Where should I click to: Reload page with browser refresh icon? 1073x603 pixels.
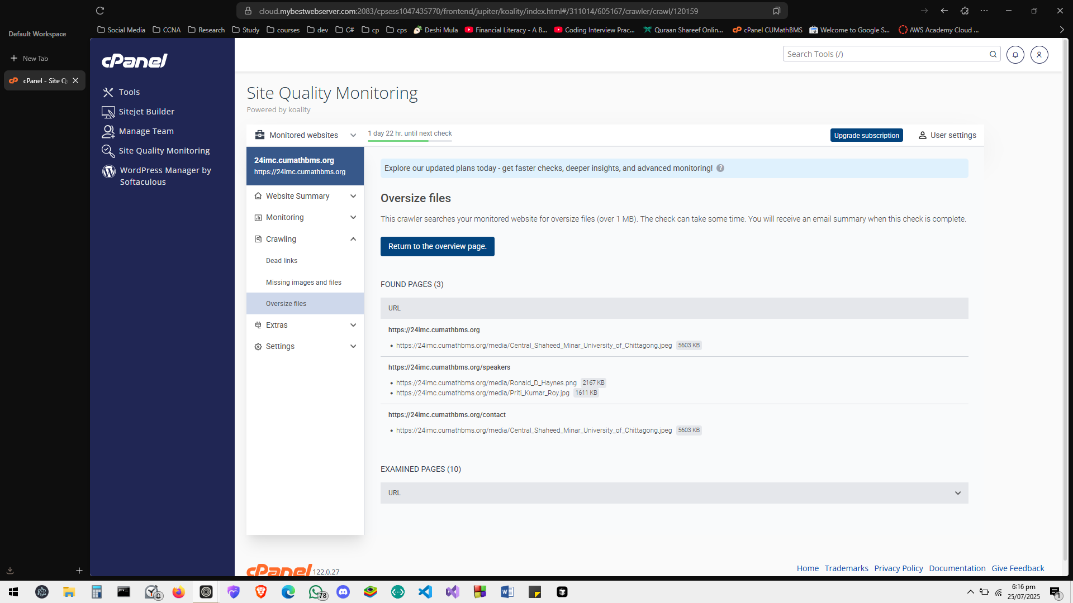[x=100, y=11]
